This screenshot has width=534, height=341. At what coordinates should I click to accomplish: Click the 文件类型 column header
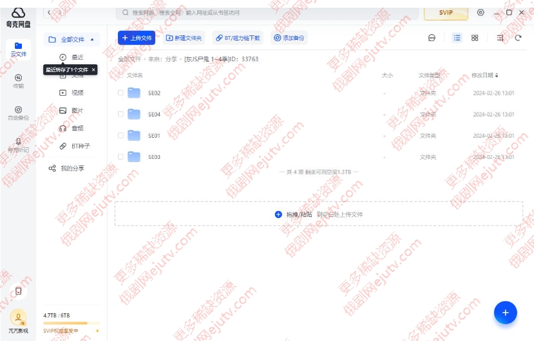(x=429, y=75)
